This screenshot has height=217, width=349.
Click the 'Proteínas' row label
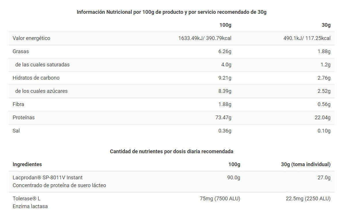coord(24,118)
